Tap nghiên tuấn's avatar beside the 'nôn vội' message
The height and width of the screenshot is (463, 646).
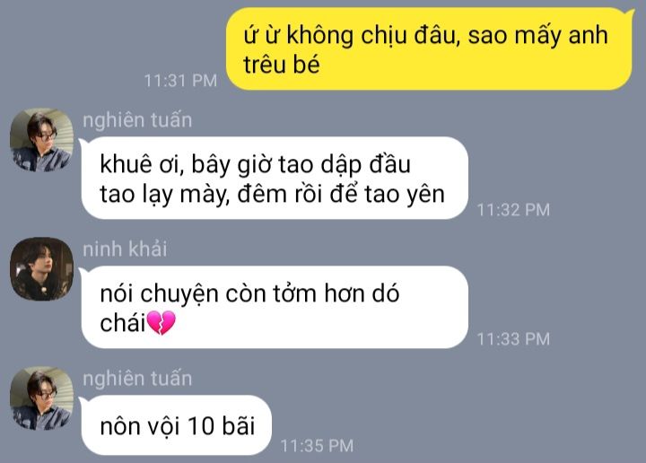[41, 397]
